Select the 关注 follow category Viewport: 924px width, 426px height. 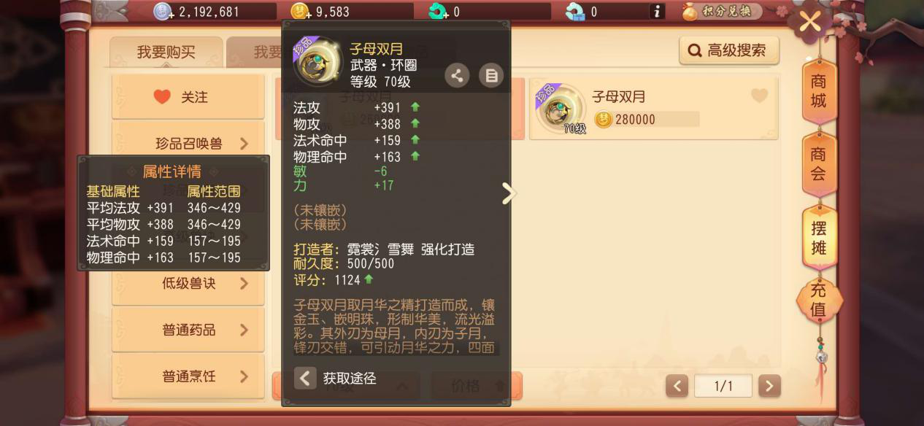(188, 96)
